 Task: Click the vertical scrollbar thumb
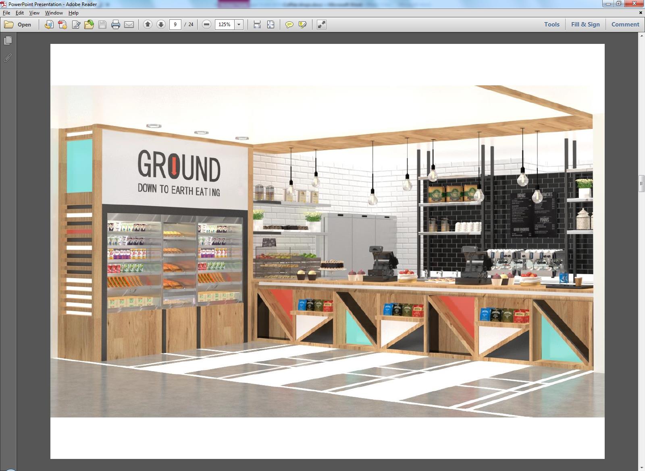(641, 184)
